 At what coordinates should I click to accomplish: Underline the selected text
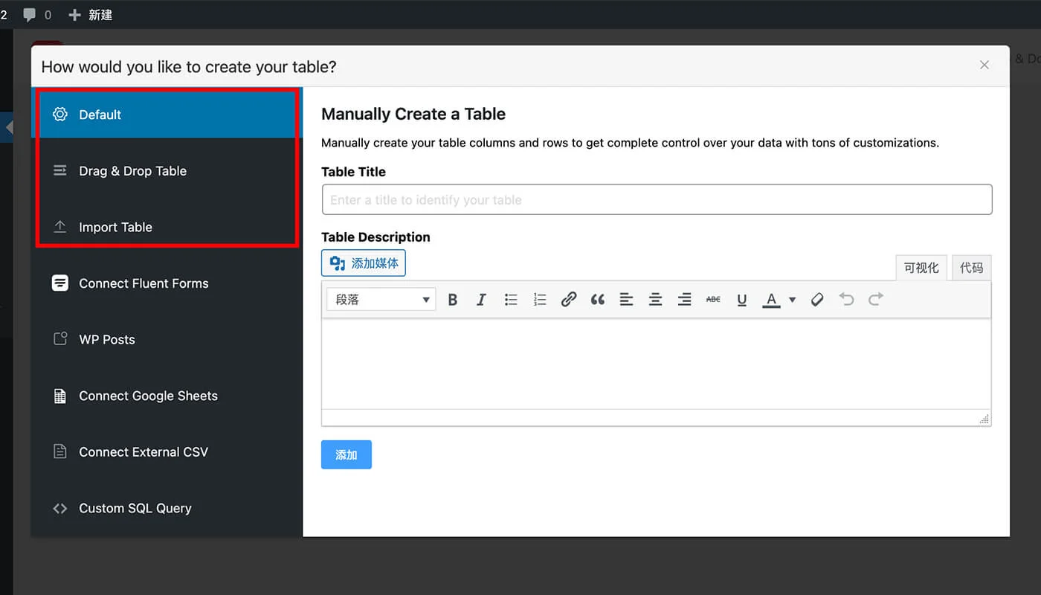tap(741, 300)
